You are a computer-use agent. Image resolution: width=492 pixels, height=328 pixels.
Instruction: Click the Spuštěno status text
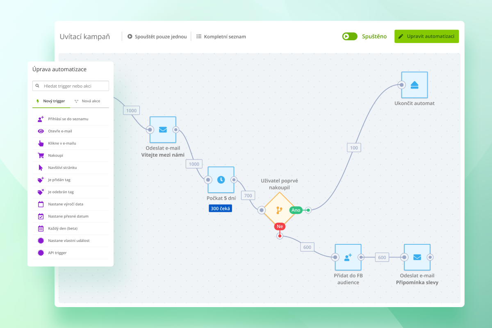pos(374,36)
